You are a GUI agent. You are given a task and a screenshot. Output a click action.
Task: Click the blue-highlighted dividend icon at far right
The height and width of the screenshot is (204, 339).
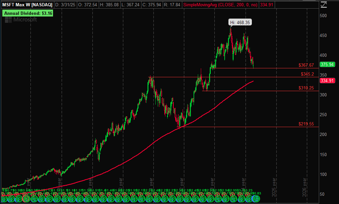point(256,199)
